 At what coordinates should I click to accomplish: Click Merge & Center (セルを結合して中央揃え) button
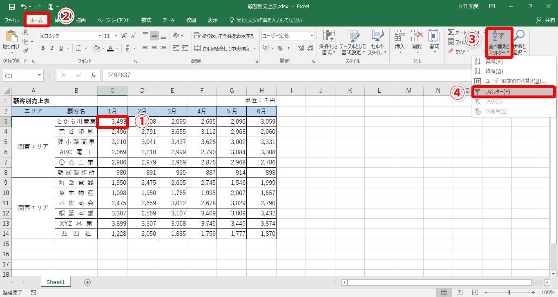(x=223, y=49)
